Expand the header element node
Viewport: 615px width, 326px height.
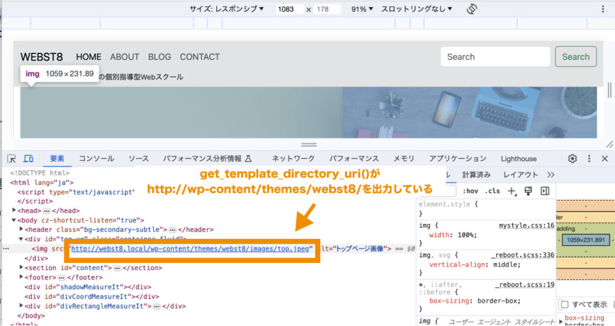pyautogui.click(x=22, y=229)
